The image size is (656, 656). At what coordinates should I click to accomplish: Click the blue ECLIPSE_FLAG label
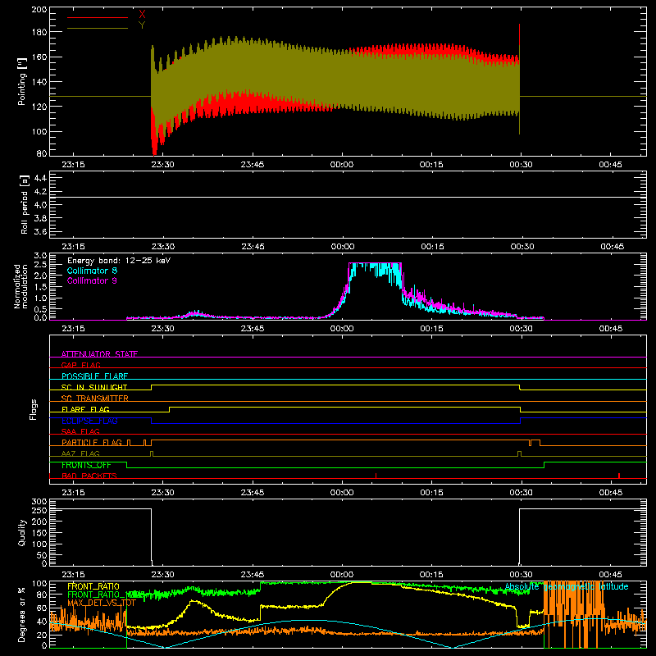(x=89, y=421)
